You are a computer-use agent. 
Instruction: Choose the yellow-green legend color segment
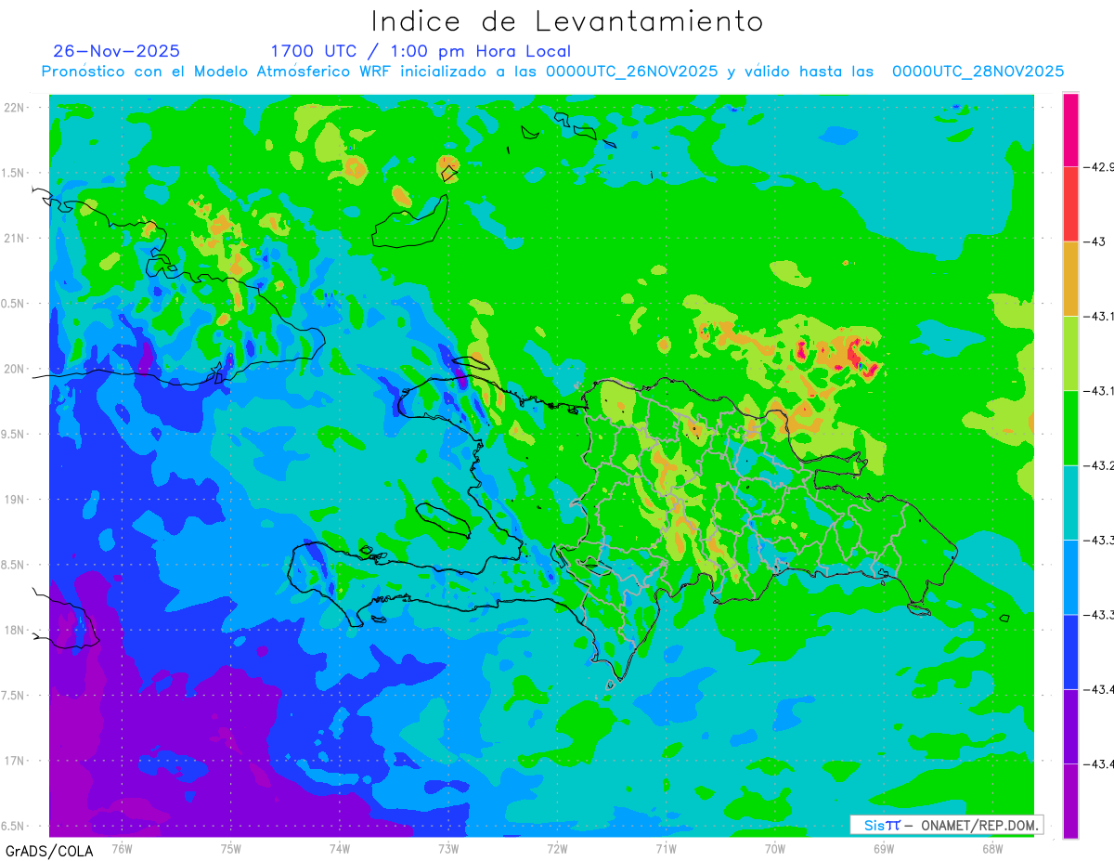(1070, 353)
